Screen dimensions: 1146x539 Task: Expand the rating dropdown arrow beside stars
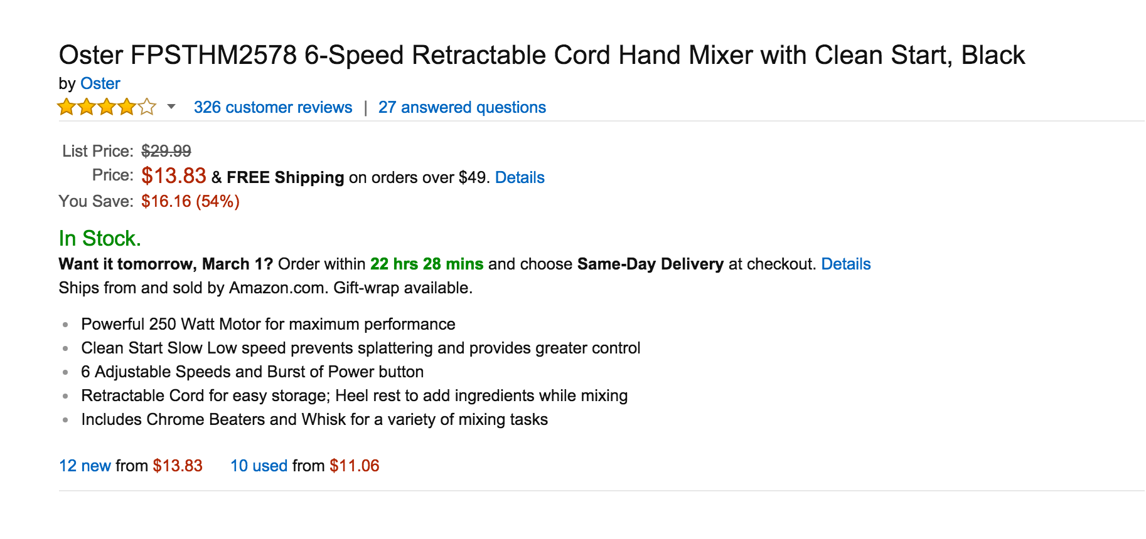coord(171,107)
